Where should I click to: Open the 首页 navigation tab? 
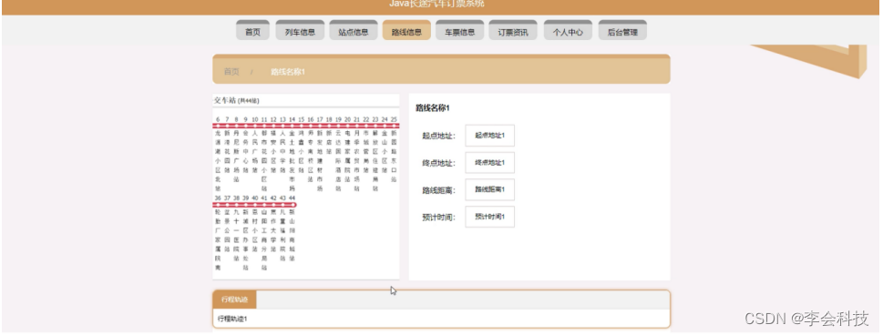[252, 31]
